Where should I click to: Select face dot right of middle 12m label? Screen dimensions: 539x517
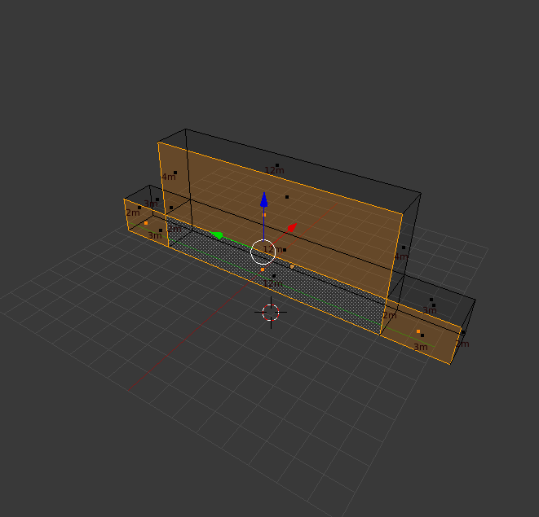(285, 250)
